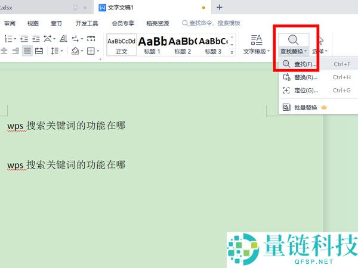This screenshot has width=358, height=268.
Task: Open the shading color dropdown arrow
Action: click(x=82, y=51)
